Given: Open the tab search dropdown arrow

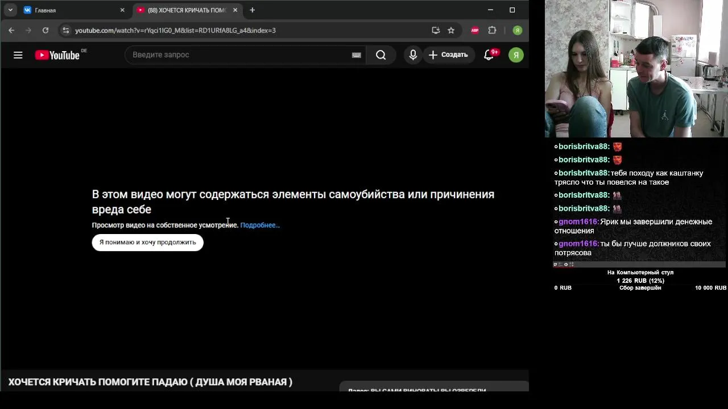Looking at the screenshot, I should pos(10,10).
